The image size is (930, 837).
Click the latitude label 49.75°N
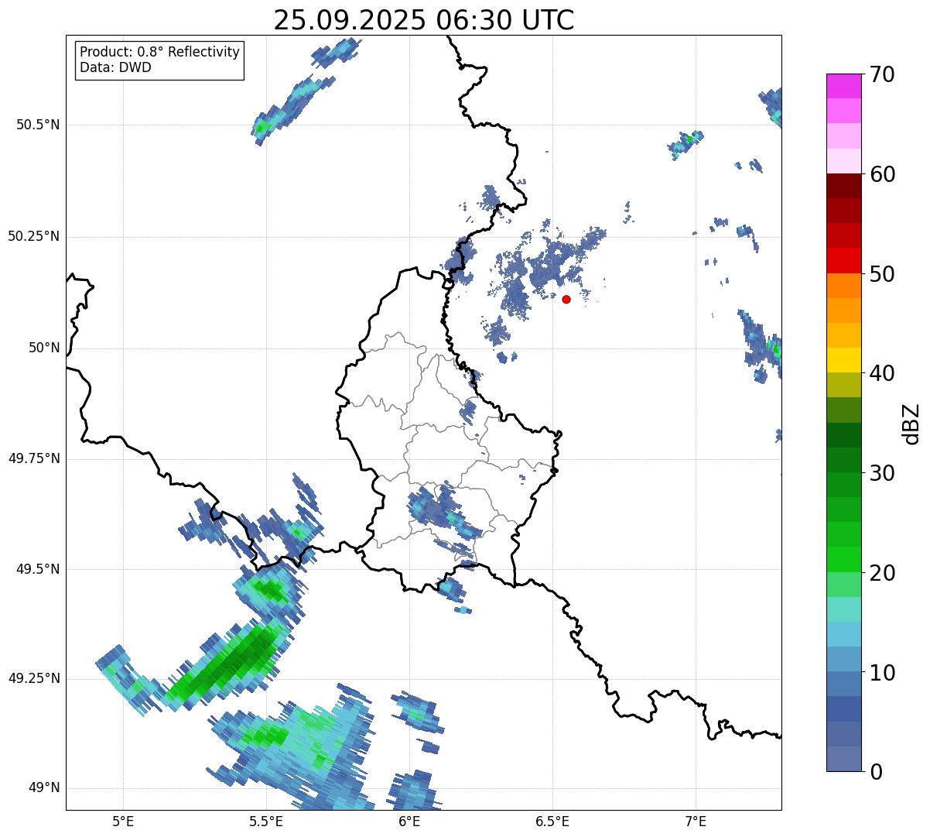[x=34, y=458]
